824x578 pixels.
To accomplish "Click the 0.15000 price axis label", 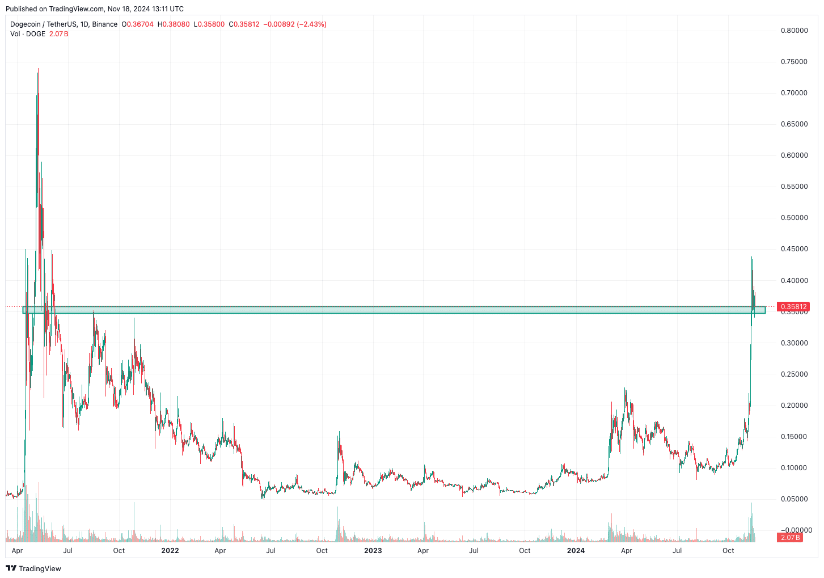I will pyautogui.click(x=794, y=436).
